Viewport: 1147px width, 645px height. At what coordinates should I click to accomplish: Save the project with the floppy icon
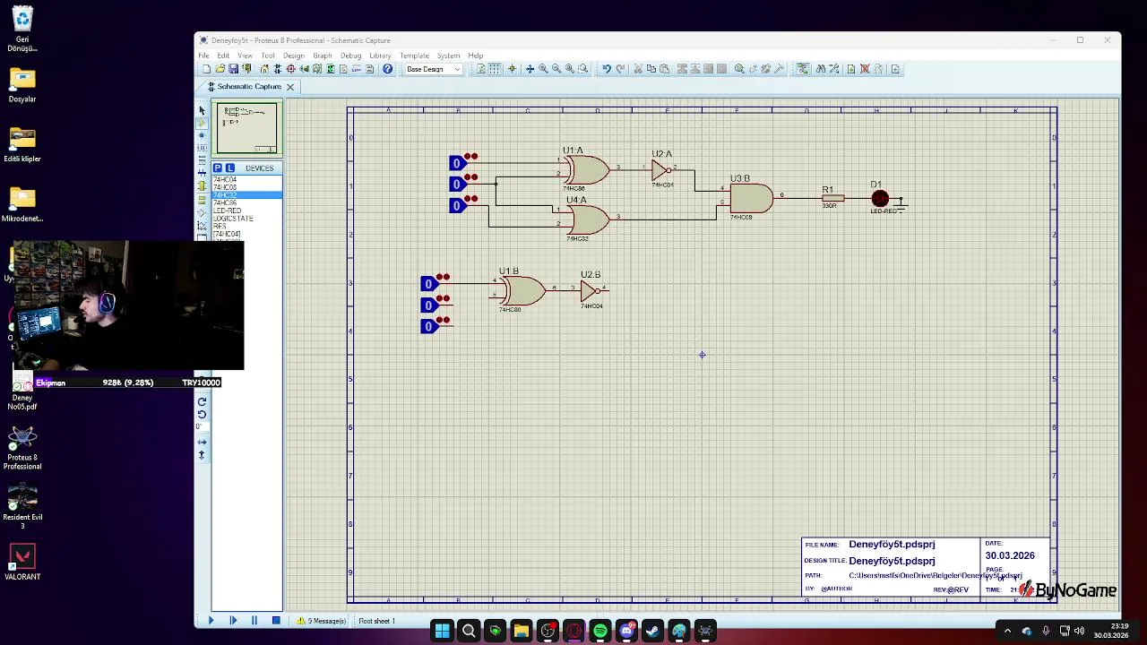[234, 69]
